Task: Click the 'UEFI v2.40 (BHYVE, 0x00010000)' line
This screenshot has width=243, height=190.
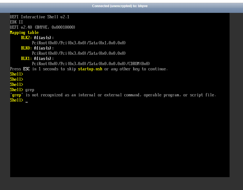Action: coord(43,27)
